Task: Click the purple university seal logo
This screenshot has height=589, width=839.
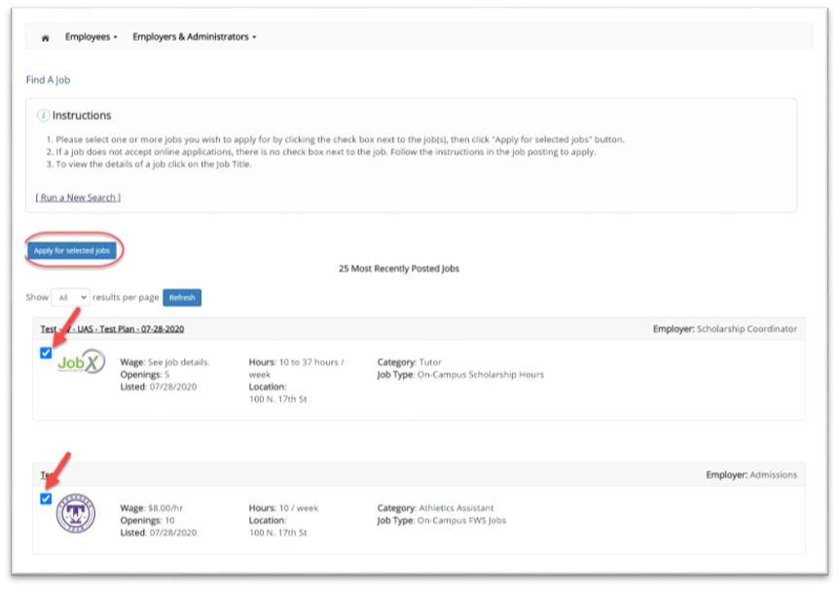Action: (x=74, y=514)
